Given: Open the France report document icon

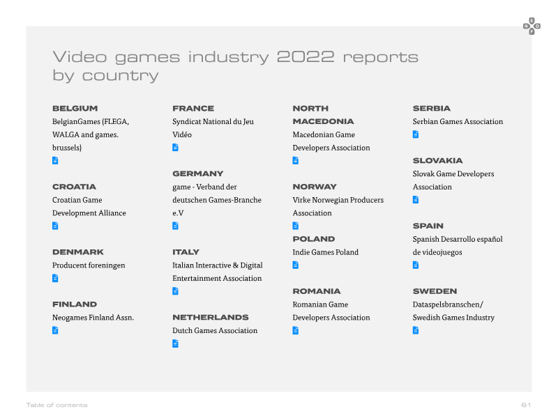Looking at the screenshot, I should [x=176, y=147].
